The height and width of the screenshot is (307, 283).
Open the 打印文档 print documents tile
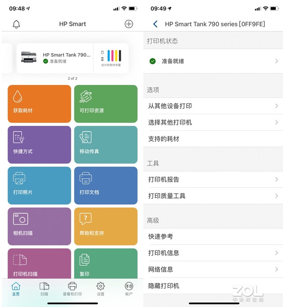tap(106, 186)
